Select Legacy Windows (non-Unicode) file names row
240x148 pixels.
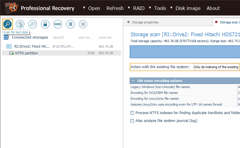pyautogui.click(x=183, y=87)
